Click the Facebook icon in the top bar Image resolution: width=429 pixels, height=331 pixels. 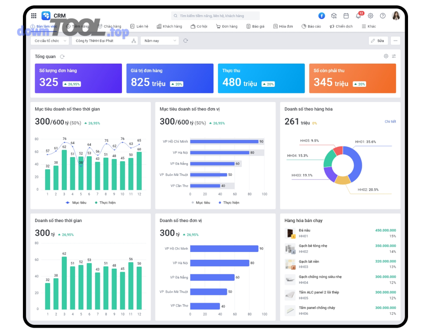pos(323,16)
